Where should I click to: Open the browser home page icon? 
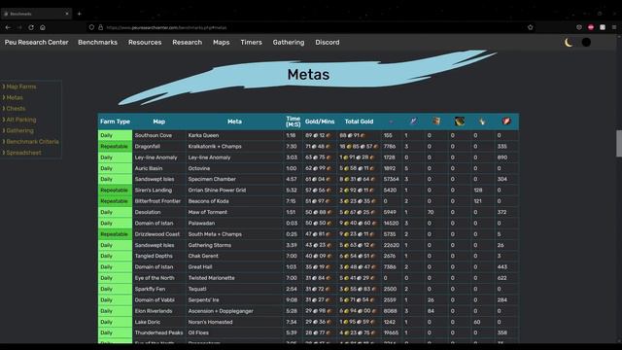(x=43, y=27)
